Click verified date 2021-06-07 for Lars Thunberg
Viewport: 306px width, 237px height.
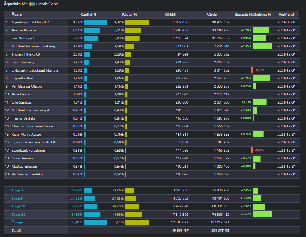pyautogui.click(x=286, y=62)
